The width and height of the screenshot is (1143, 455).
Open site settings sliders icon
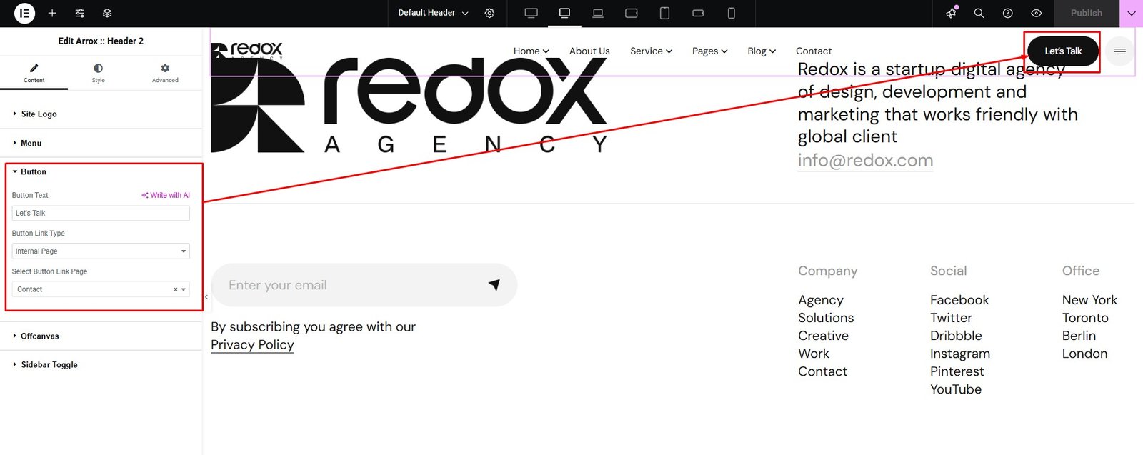point(79,13)
